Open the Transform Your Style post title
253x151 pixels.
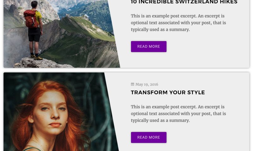168,92
